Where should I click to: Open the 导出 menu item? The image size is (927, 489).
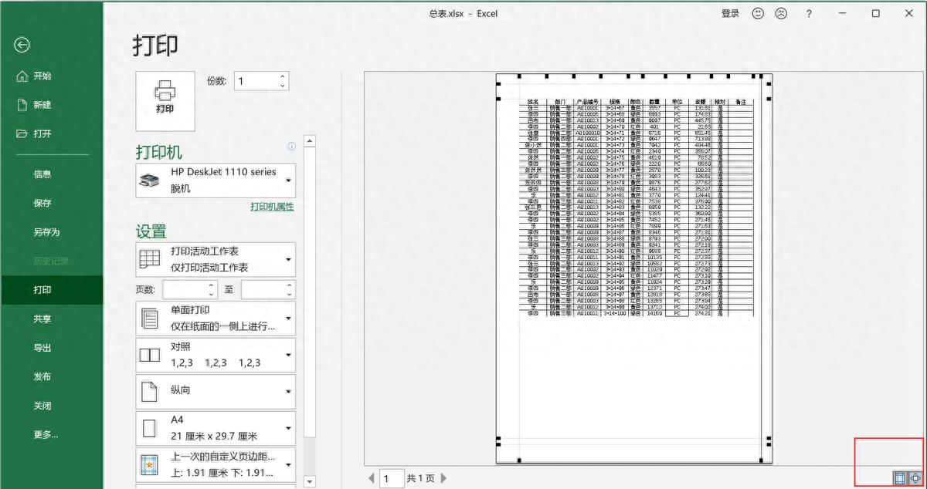(42, 348)
